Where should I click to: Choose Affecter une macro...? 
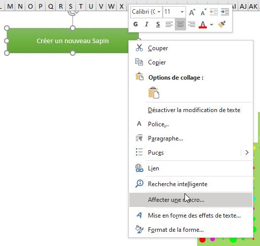(191, 200)
